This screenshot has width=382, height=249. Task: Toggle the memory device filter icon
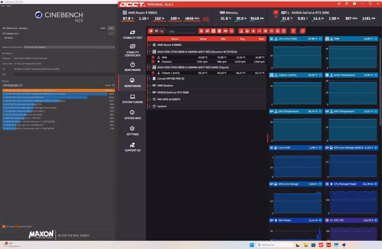[x=226, y=31]
